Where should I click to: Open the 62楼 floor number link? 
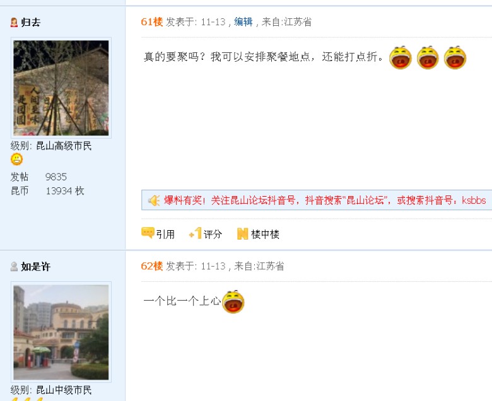(x=152, y=266)
